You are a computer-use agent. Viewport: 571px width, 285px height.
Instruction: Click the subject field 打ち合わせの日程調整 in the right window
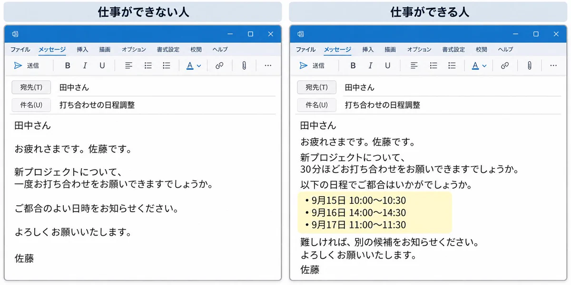pyautogui.click(x=452, y=105)
